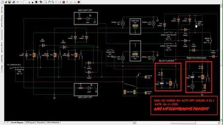This screenshot has width=223, height=125.
Task: Select the Zoom magnifier tool
Action: [53, 2]
